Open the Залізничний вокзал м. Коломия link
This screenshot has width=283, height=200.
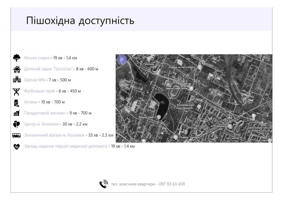[x=54, y=135]
